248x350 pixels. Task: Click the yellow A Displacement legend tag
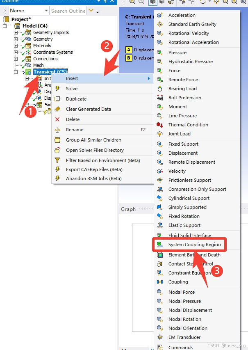click(129, 50)
